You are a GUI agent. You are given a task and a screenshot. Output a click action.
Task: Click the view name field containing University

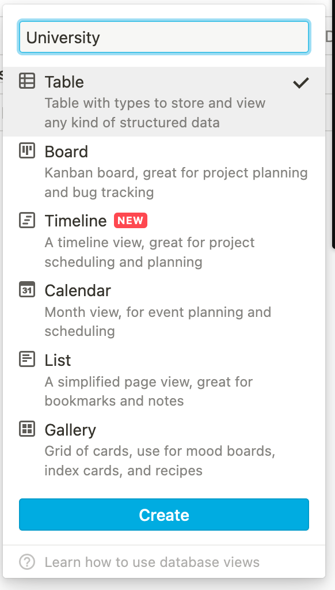[164, 37]
